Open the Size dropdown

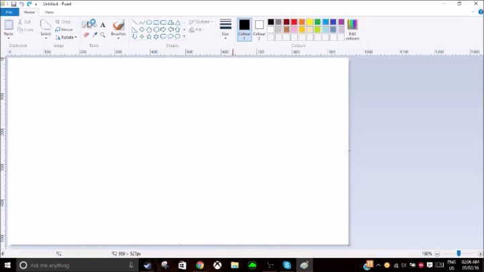click(x=225, y=28)
